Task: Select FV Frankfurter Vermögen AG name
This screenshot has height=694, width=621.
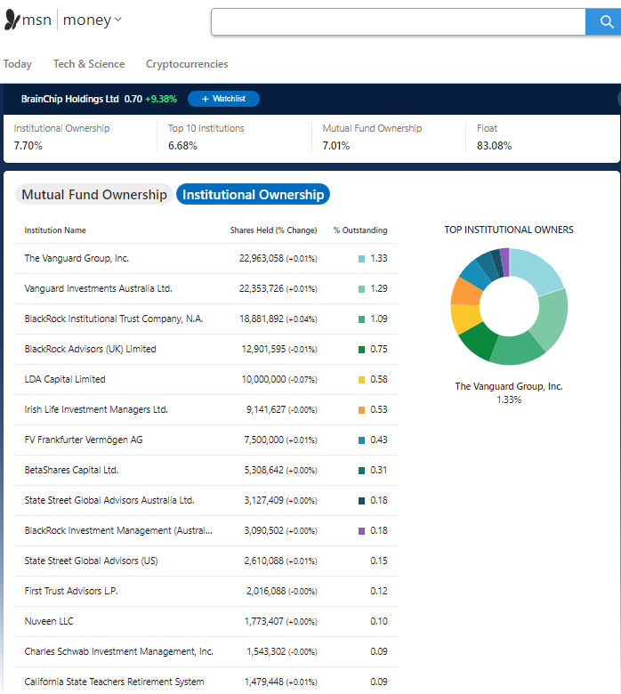Action: coord(84,440)
